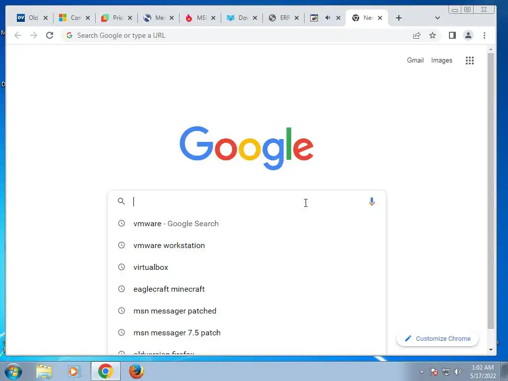
Task: Open Chrome's three-dot menu
Action: point(484,35)
